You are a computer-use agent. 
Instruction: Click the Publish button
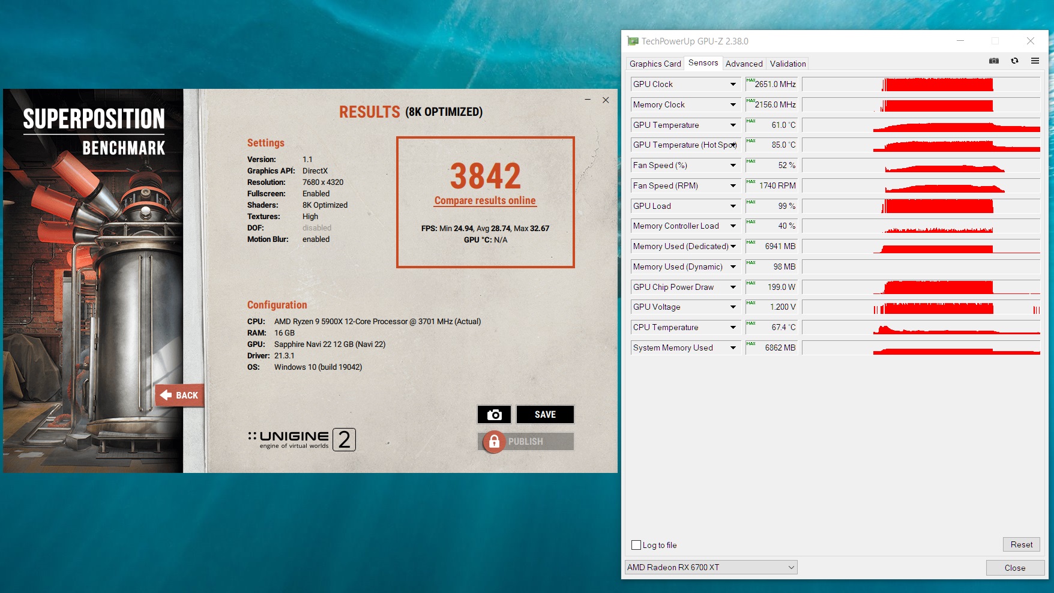point(526,442)
